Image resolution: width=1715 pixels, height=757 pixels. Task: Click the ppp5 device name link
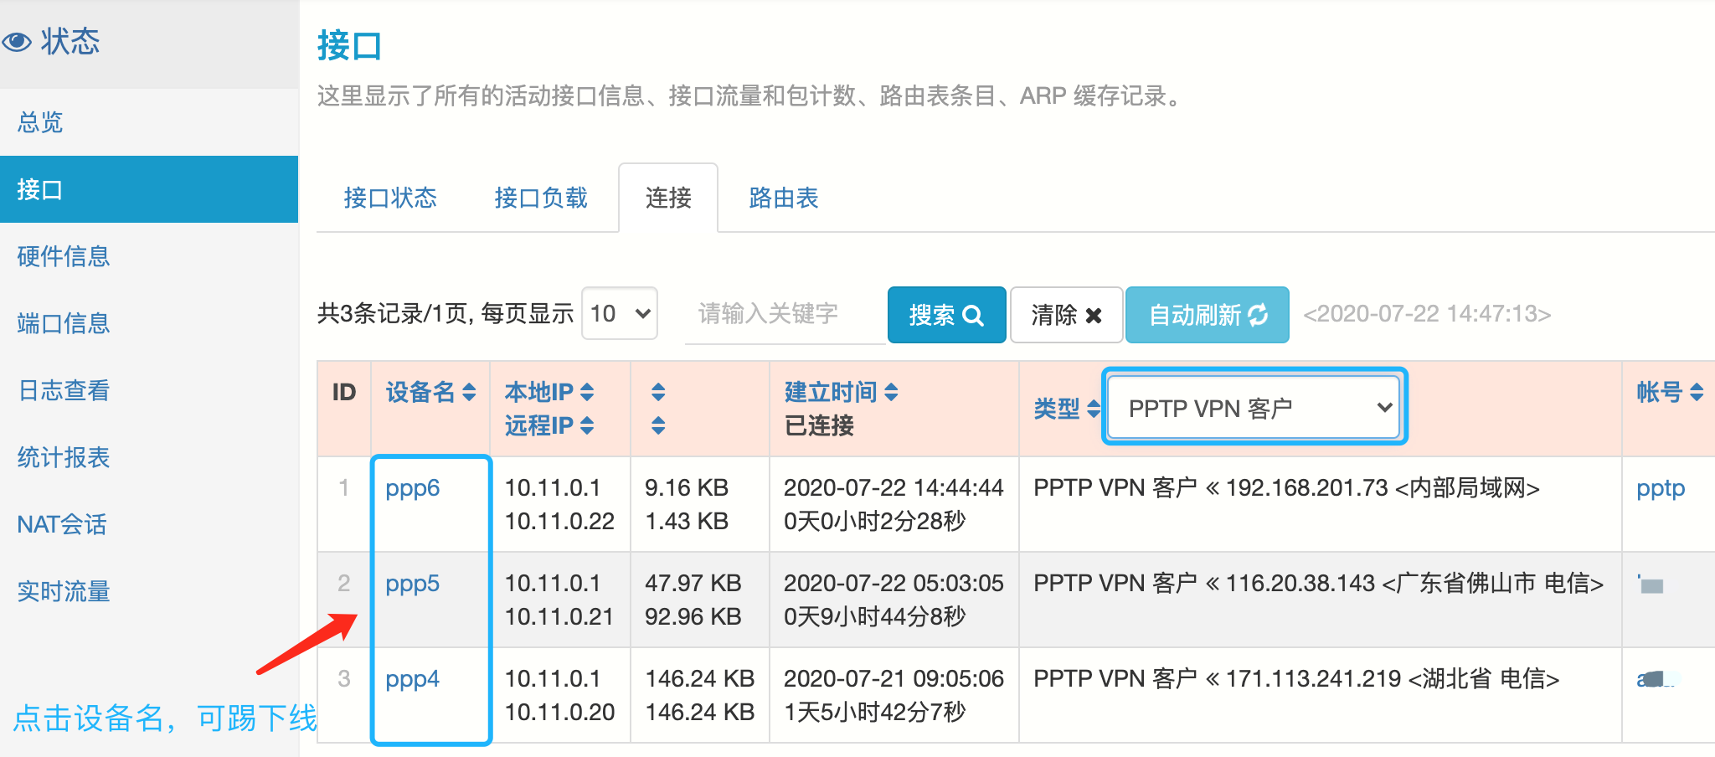click(412, 584)
